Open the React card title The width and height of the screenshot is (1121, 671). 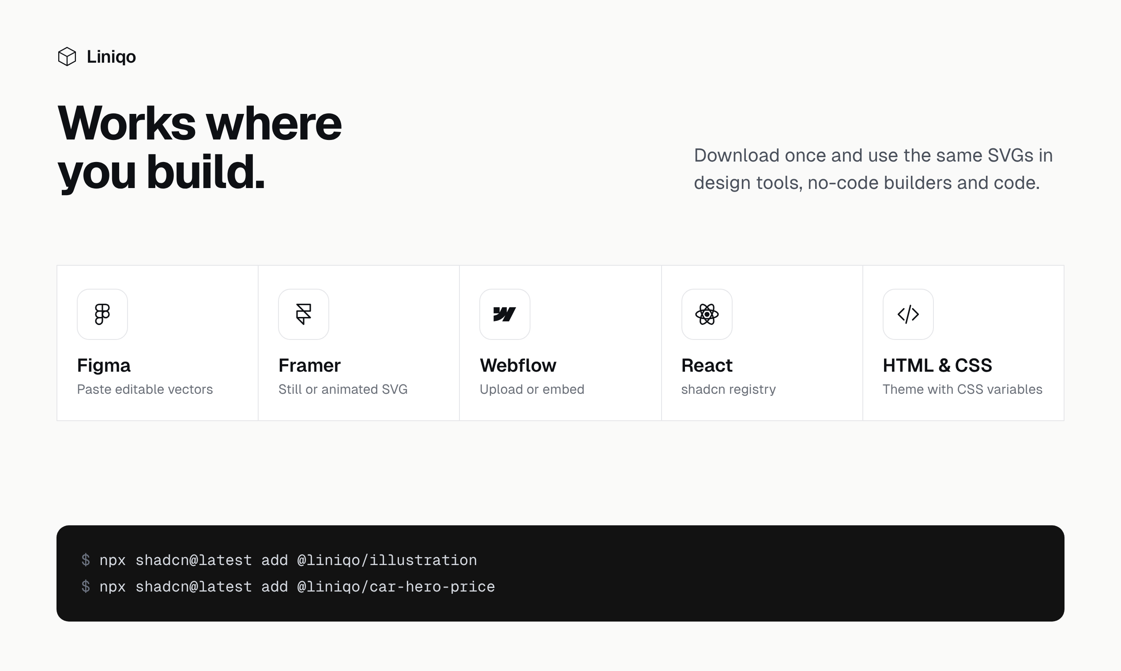707,366
